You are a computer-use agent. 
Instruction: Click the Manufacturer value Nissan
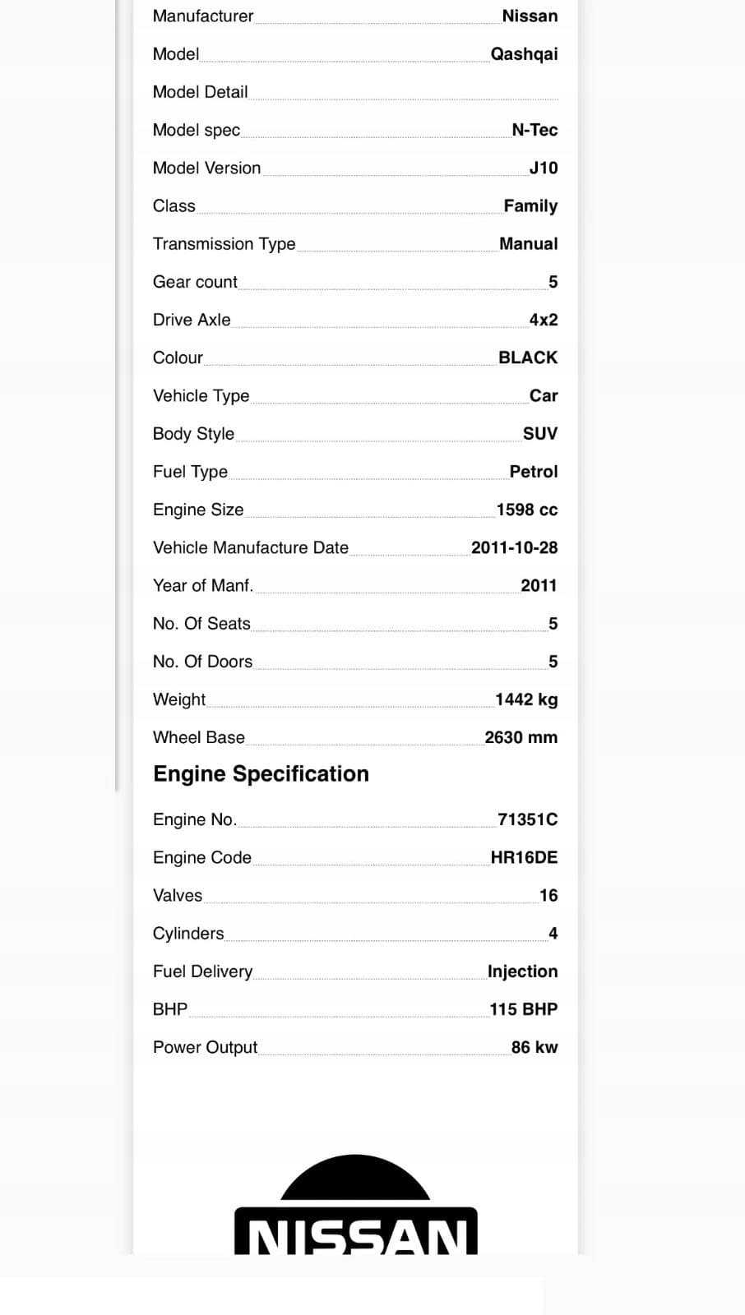[x=530, y=16]
